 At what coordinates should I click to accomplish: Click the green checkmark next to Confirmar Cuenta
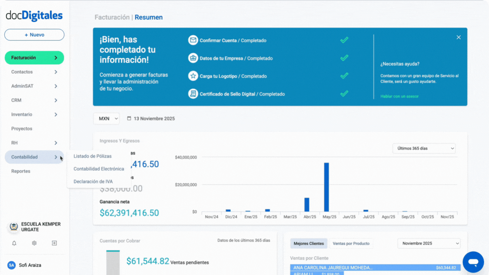344,40
